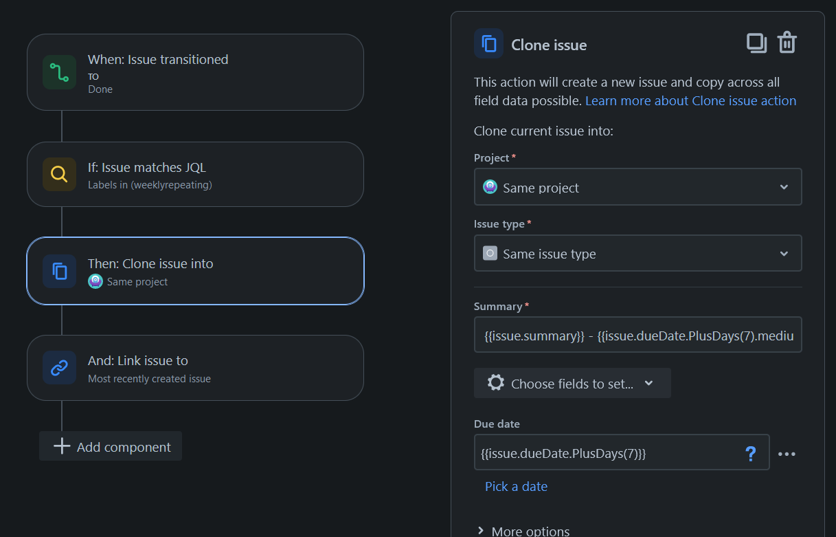Open the Issue type dropdown
Viewport: 836px width, 537px height.
[637, 253]
